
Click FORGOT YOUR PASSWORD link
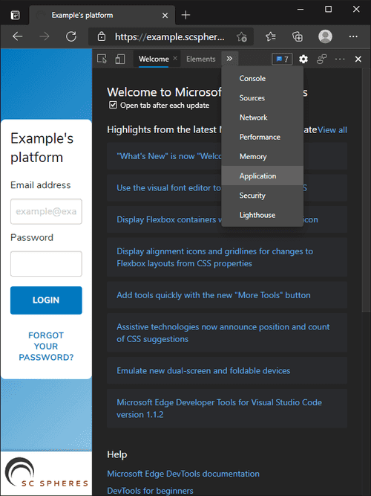tap(46, 347)
